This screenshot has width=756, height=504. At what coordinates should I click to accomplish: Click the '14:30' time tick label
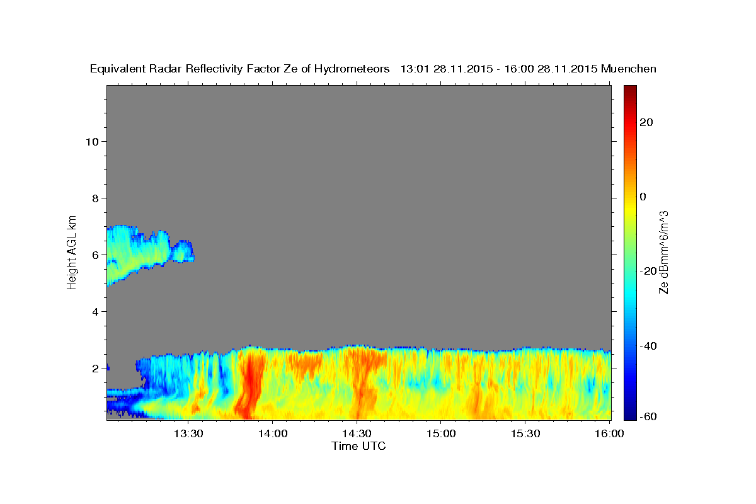coord(357,433)
